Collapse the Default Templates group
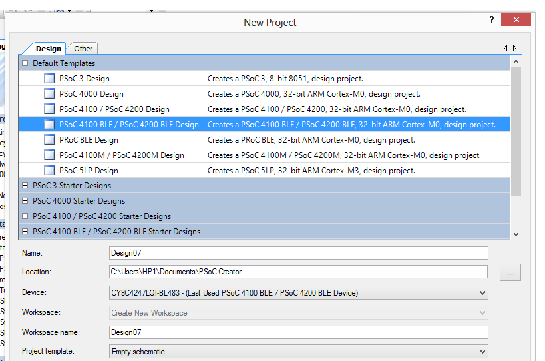 [x=25, y=63]
